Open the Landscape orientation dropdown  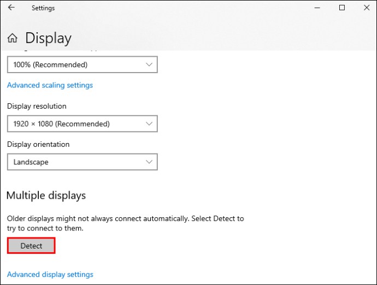[x=82, y=162]
